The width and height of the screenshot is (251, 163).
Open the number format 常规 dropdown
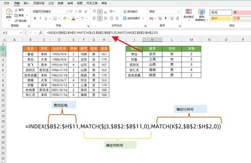[x=178, y=11]
